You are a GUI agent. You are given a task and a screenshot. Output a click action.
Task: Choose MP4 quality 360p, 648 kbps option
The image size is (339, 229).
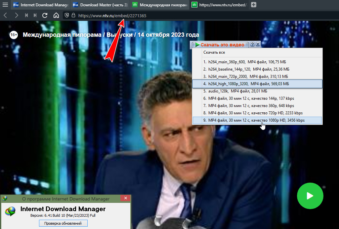point(257,106)
